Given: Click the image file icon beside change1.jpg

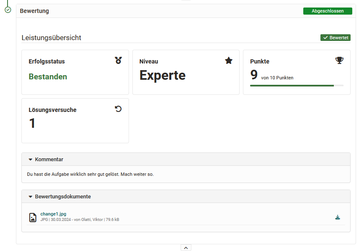Looking at the screenshot, I should click(33, 217).
